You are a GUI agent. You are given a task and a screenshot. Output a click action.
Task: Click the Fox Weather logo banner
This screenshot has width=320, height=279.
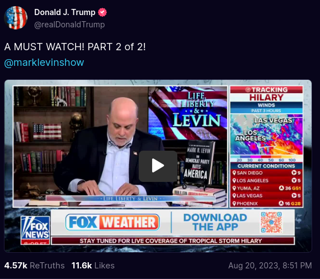(112, 222)
